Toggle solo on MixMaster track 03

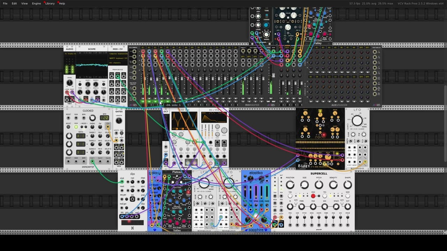(155, 101)
